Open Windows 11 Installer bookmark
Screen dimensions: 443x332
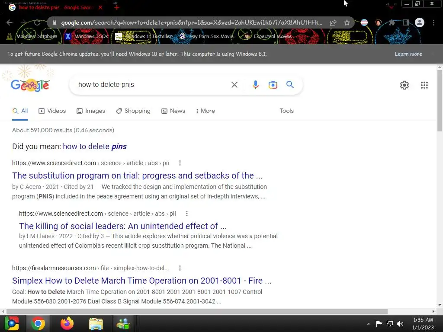pyautogui.click(x=144, y=36)
